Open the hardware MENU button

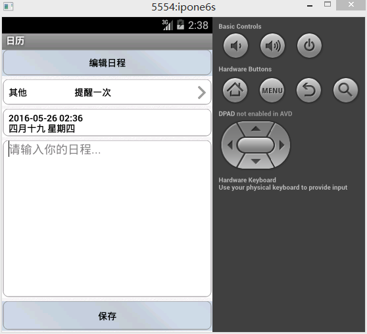tap(272, 90)
